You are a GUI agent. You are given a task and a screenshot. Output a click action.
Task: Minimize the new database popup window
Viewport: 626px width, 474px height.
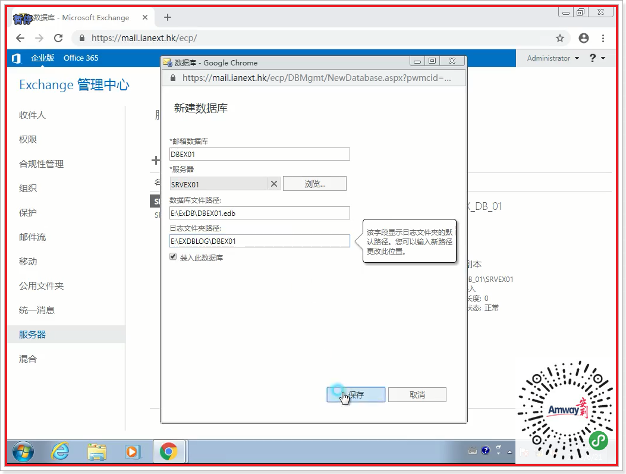[417, 61]
